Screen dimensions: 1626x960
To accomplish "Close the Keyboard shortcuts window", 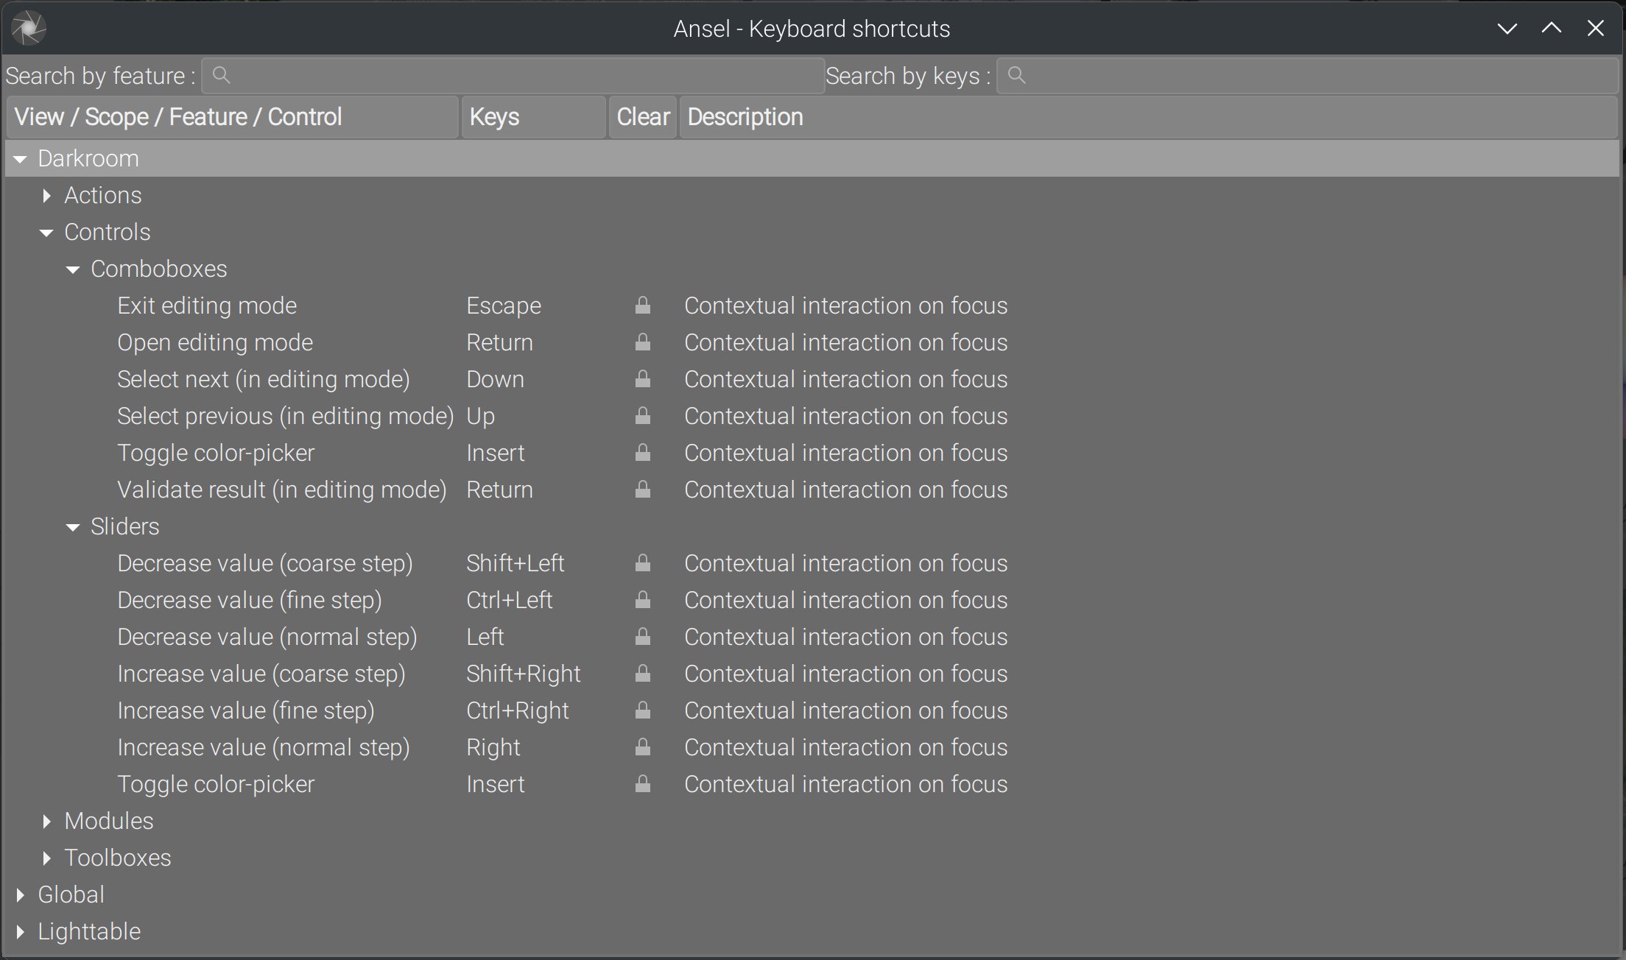I will coord(1596,28).
